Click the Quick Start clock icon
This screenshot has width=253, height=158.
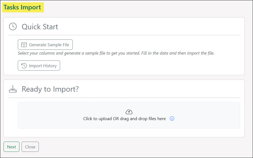coord(13,27)
